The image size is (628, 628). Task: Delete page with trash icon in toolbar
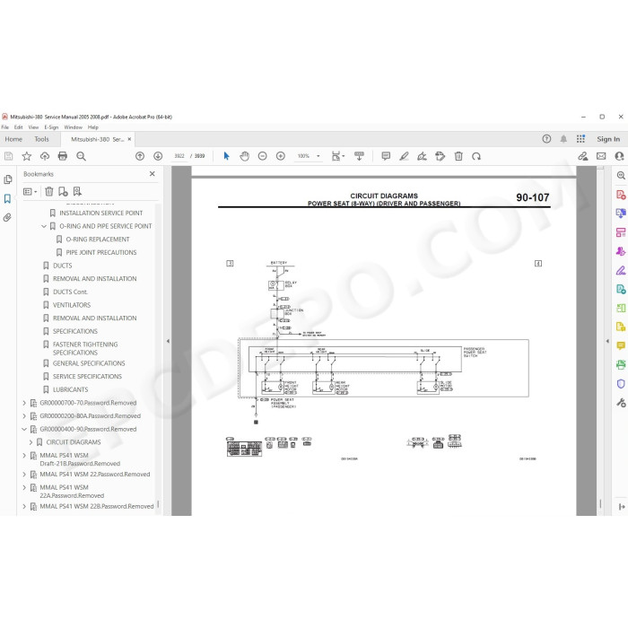pos(458,156)
